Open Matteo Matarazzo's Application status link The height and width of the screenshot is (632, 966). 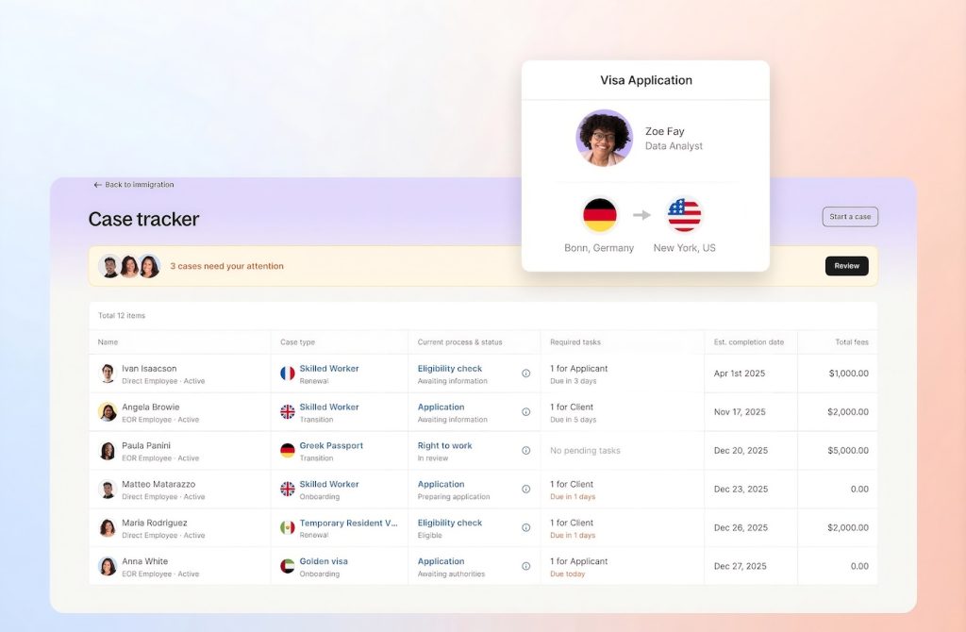pyautogui.click(x=441, y=484)
